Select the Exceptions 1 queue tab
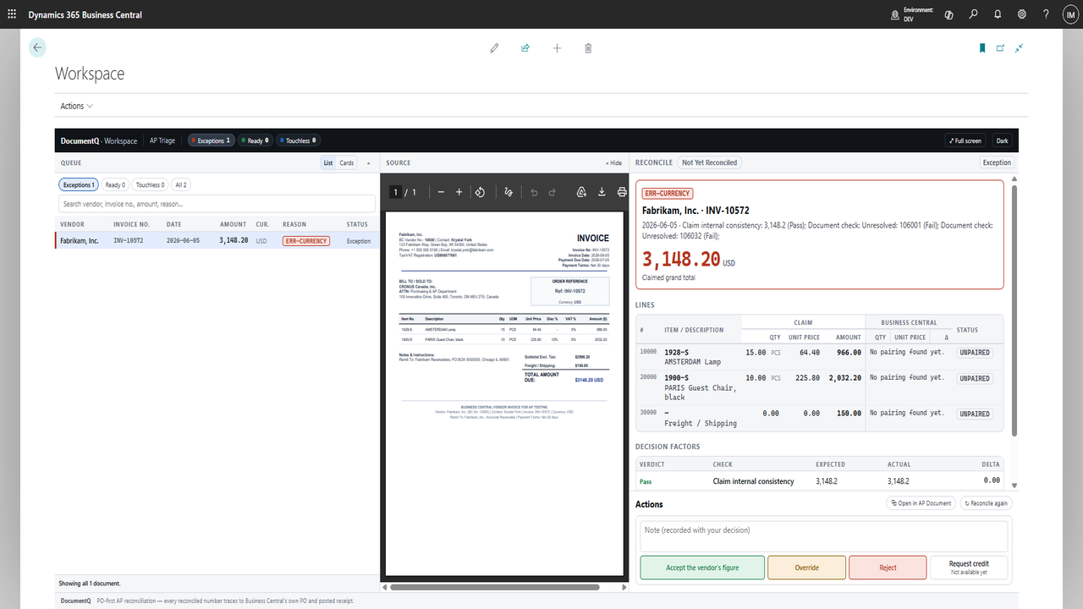Screen dimensions: 1083x609 pyautogui.click(x=79, y=184)
